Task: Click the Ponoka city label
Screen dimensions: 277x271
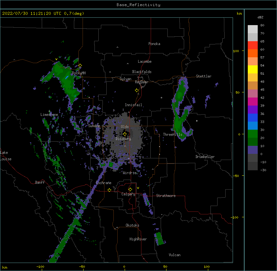Action: click(x=154, y=44)
